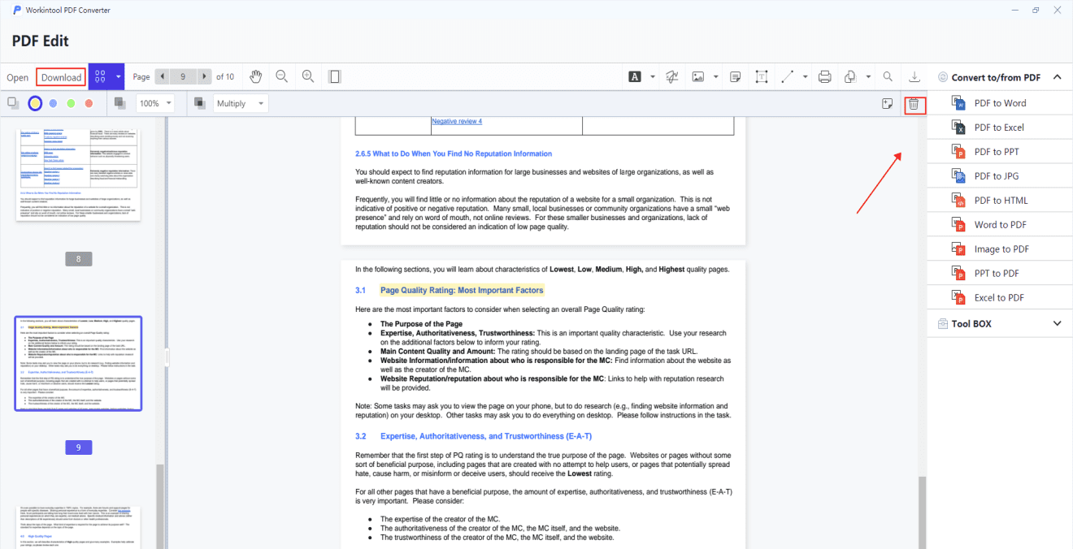Screen dimensions: 1073x549
Task: Click the Download button
Action: coord(61,77)
